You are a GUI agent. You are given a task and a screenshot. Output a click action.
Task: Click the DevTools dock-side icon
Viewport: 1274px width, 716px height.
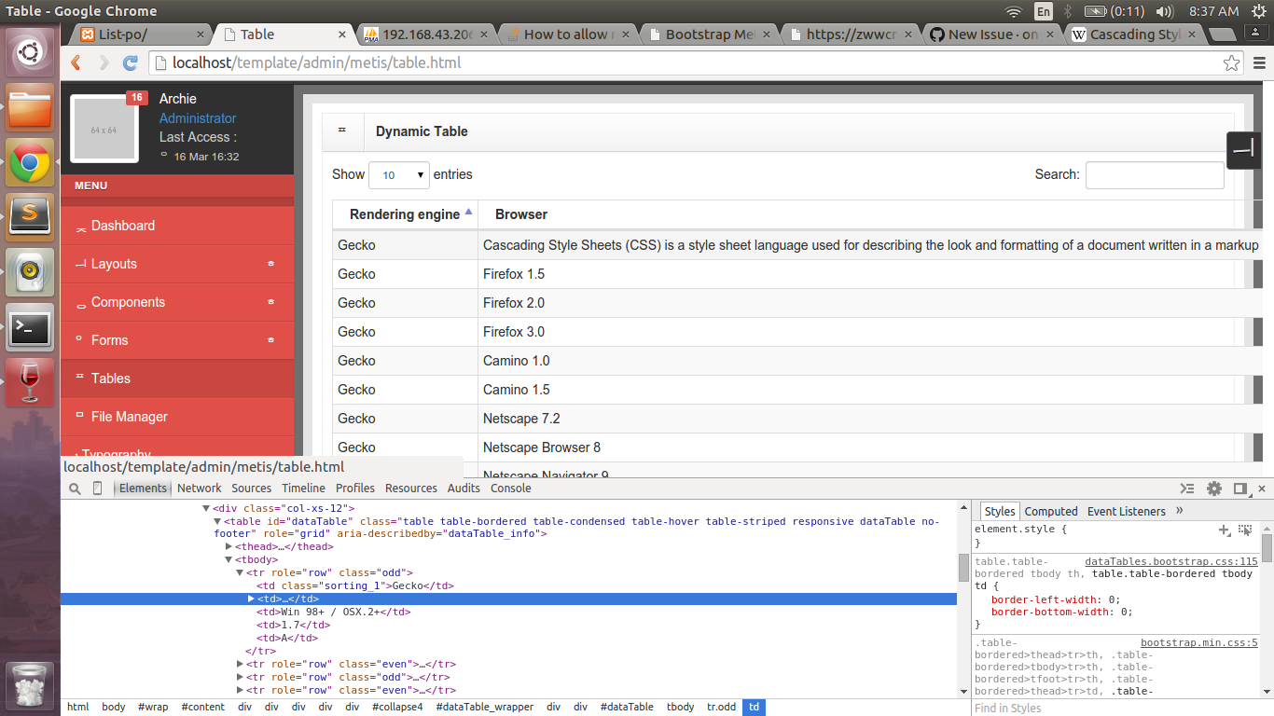pos(1240,489)
